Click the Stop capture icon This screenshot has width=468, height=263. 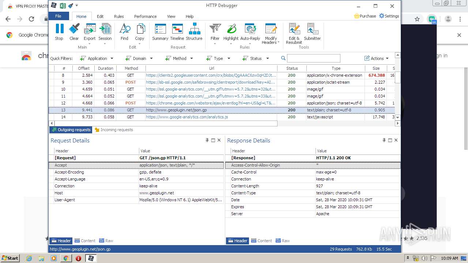[59, 32]
